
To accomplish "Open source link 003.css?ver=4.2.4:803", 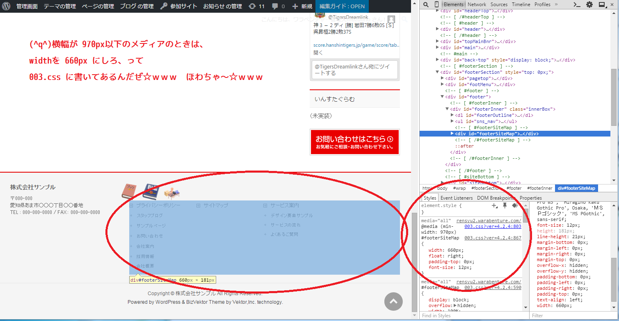I will [493, 226].
